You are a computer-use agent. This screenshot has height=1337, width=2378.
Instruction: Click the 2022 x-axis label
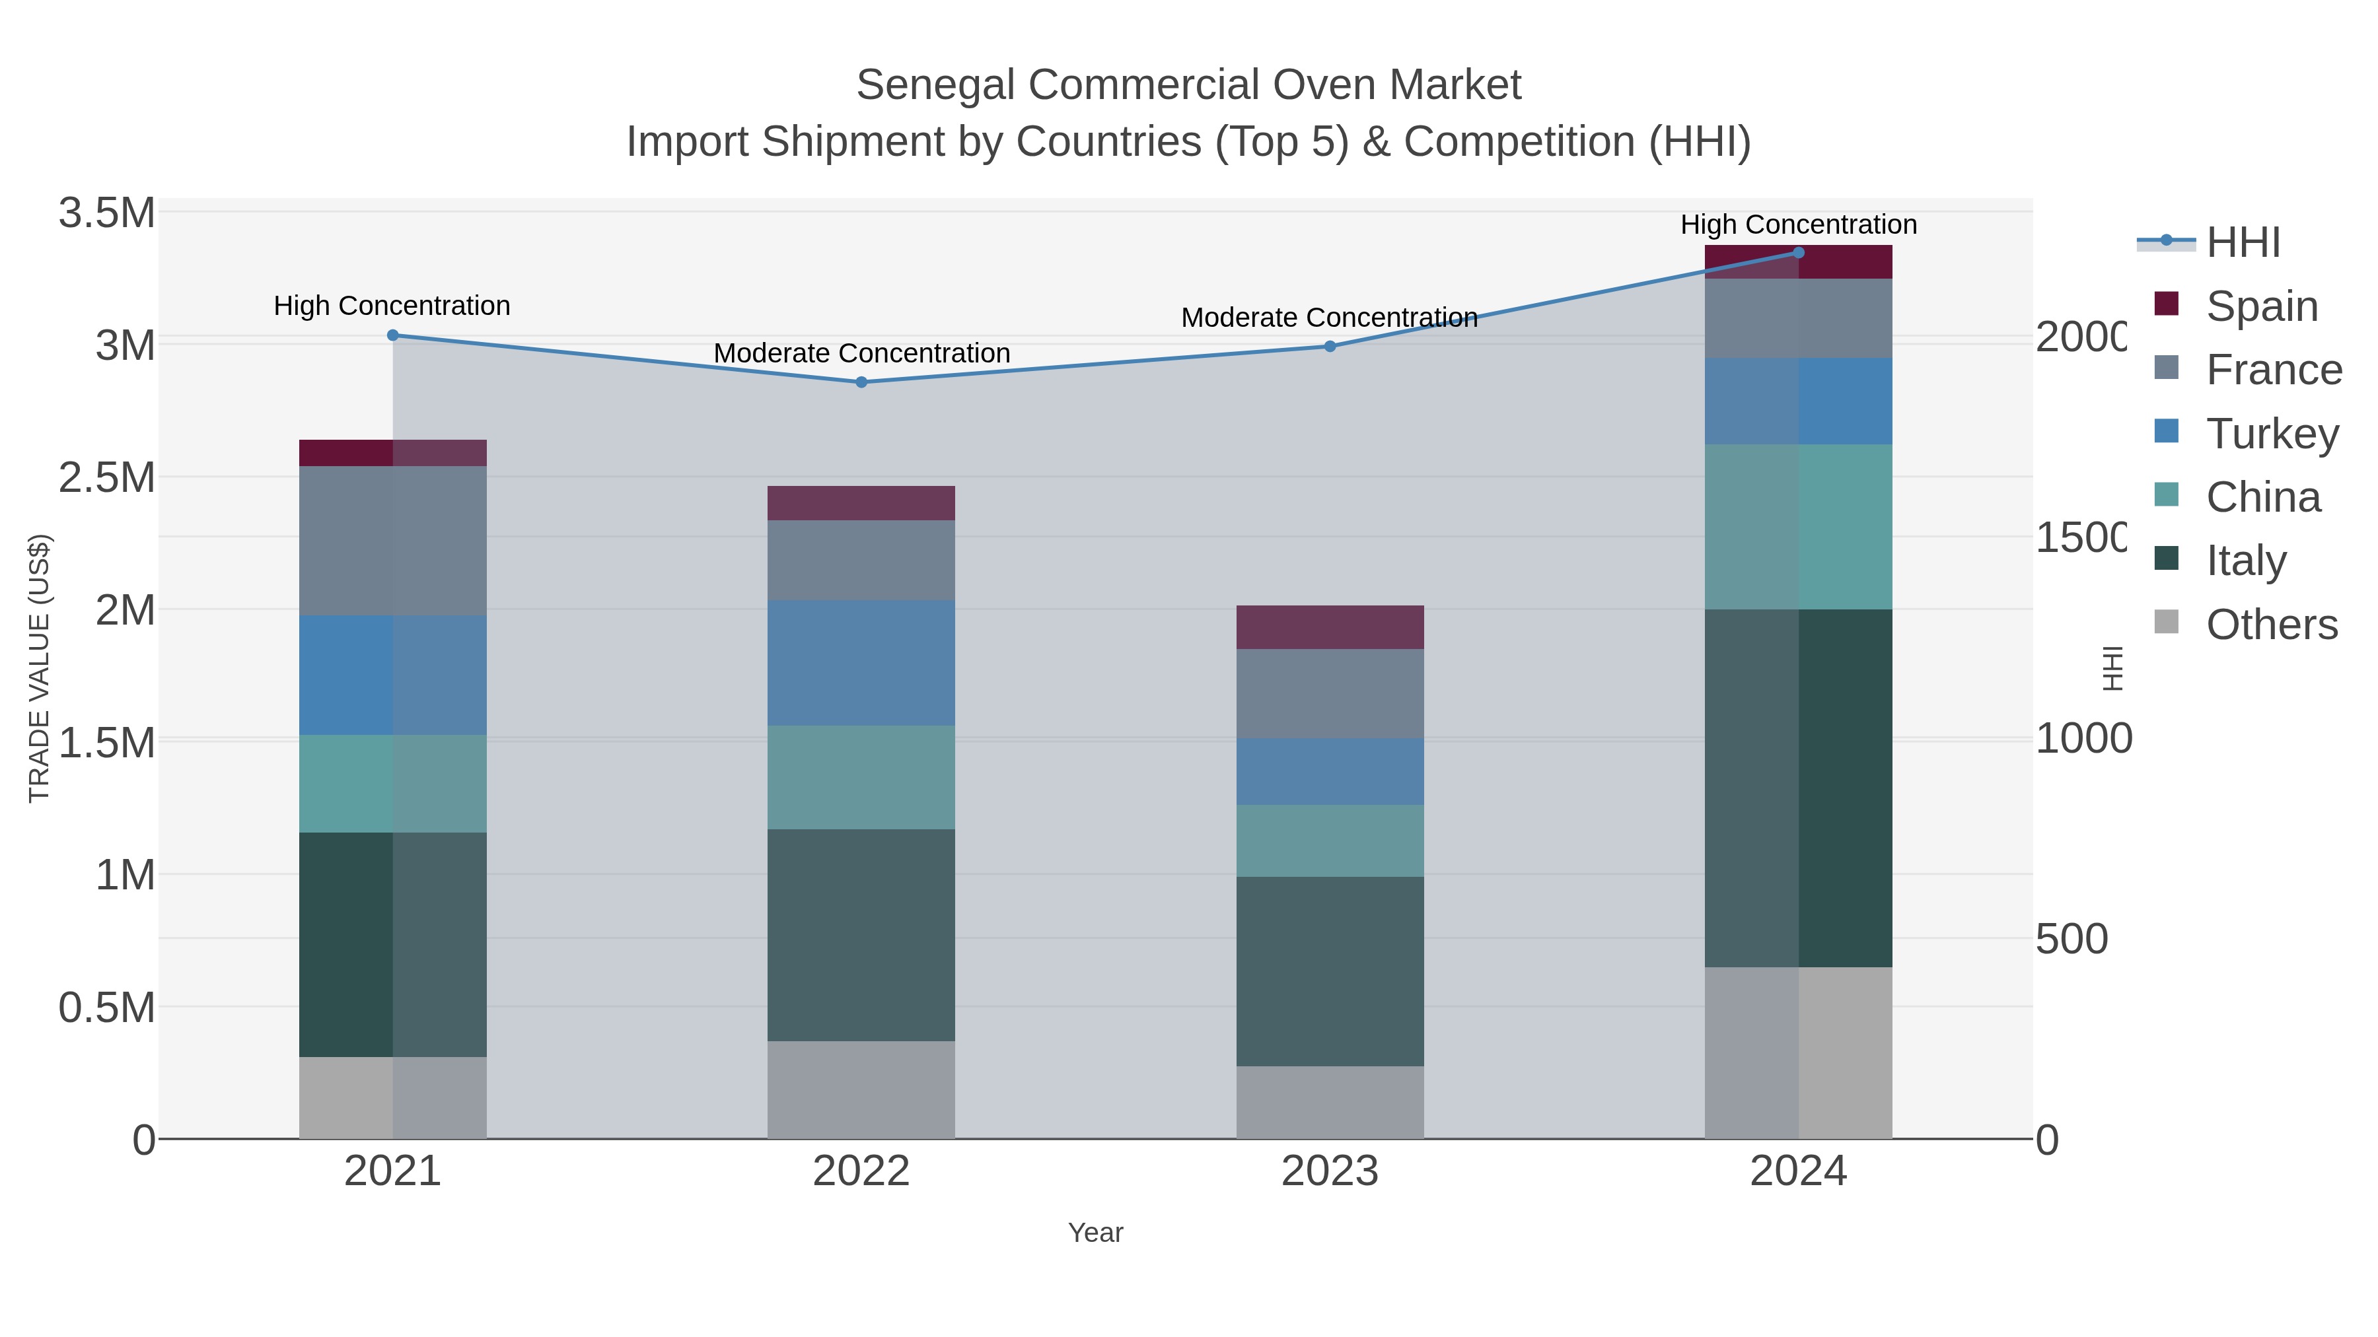tap(861, 1172)
